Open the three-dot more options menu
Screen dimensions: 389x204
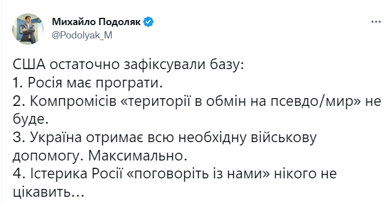(376, 22)
